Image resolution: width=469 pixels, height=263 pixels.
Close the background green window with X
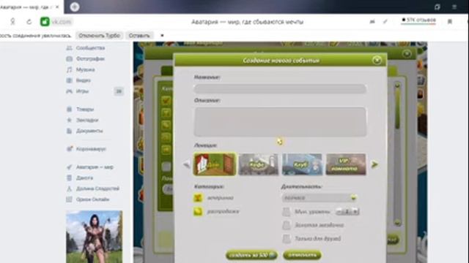click(407, 53)
